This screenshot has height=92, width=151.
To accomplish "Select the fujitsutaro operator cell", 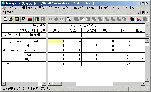I will 35,41.
